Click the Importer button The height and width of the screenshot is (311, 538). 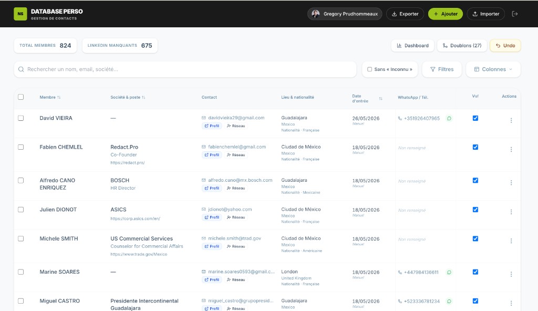(x=485, y=14)
